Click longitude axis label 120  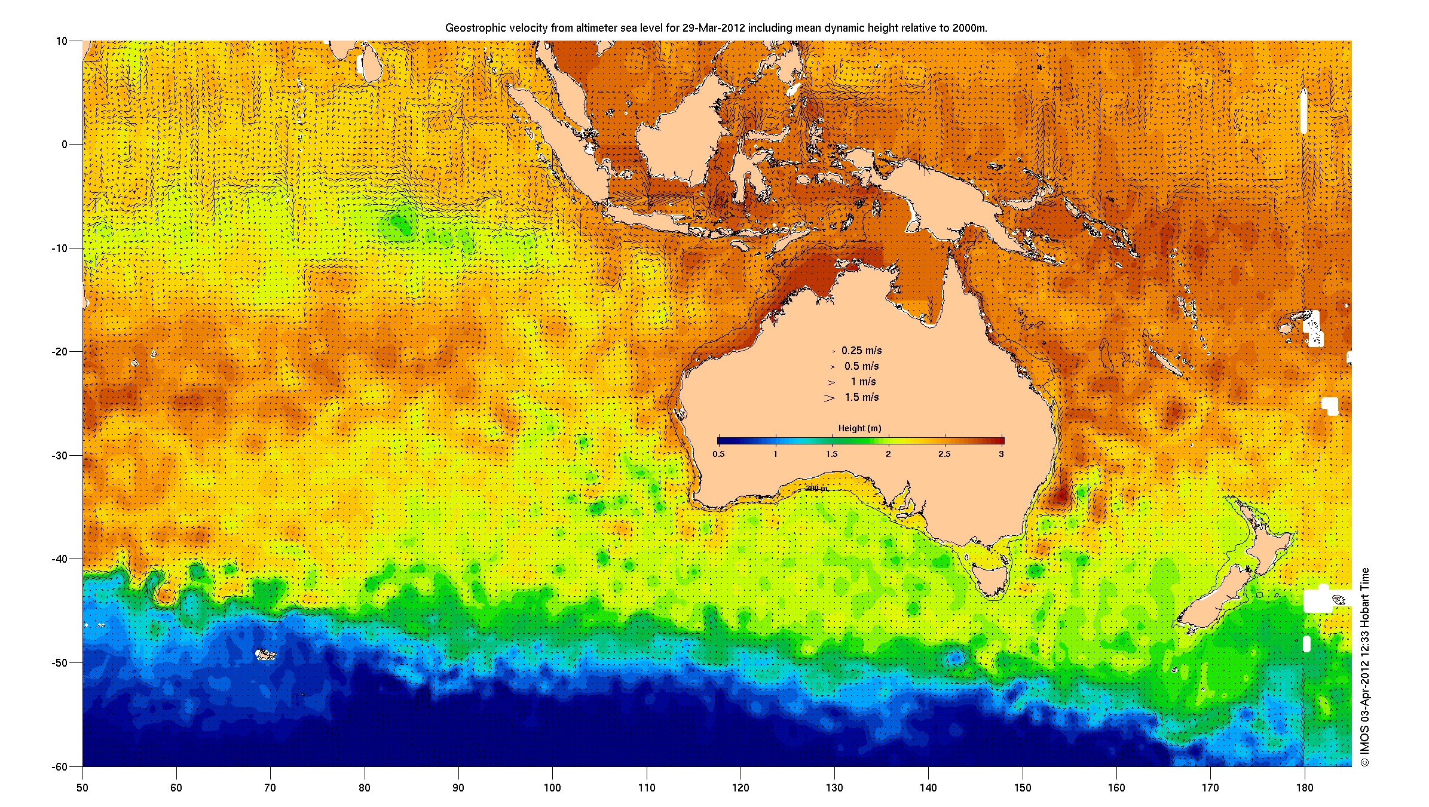740,787
